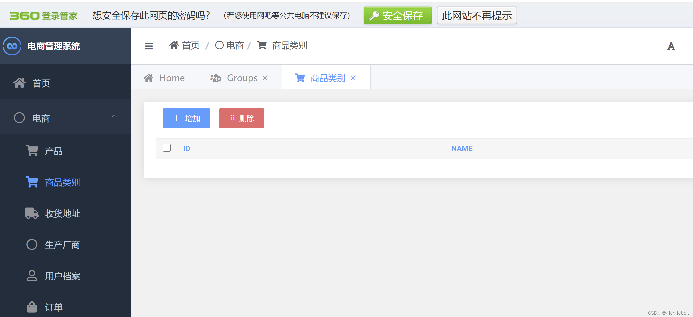The image size is (693, 317).
Task: Select the 产品 shopping cart icon in sidebar
Action: [x=32, y=151]
